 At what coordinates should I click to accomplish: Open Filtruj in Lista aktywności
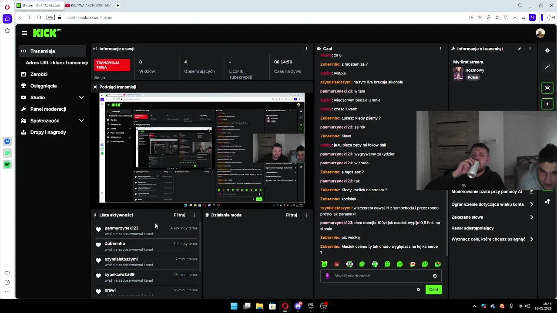point(180,215)
